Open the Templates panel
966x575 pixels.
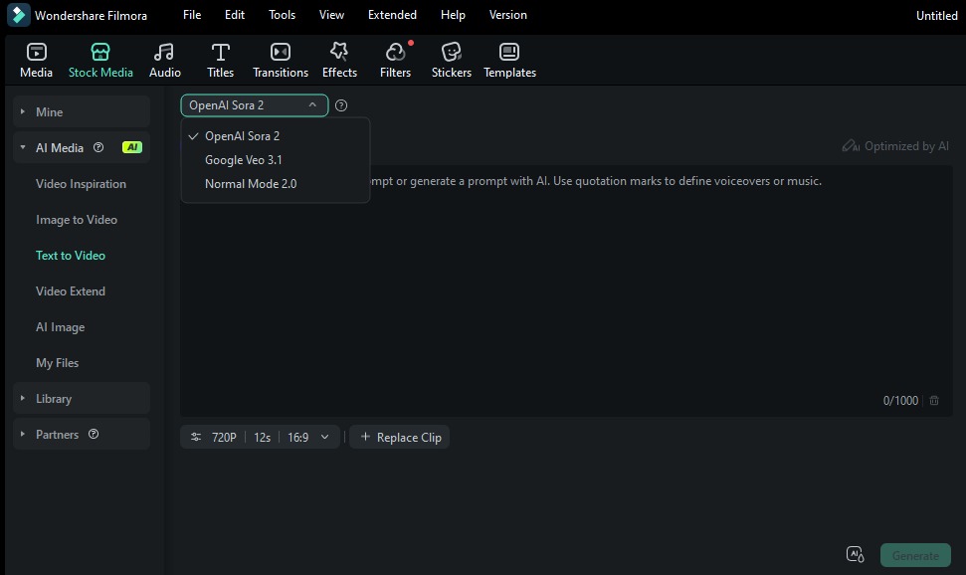pos(508,58)
